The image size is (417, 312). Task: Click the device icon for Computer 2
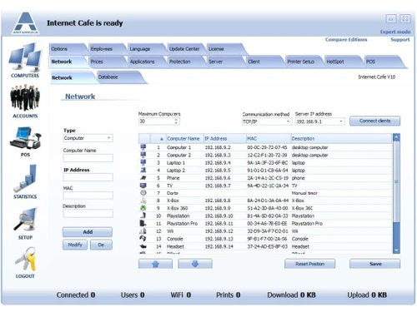tap(143, 155)
